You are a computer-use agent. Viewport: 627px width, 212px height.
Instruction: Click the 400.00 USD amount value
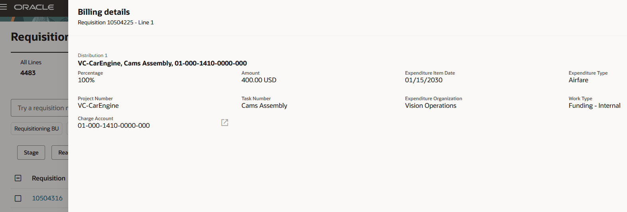pyautogui.click(x=259, y=80)
